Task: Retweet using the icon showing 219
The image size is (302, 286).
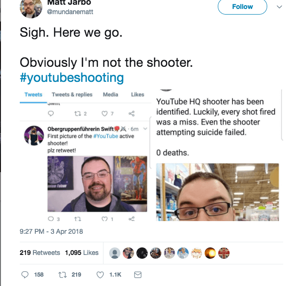Action: point(63,275)
